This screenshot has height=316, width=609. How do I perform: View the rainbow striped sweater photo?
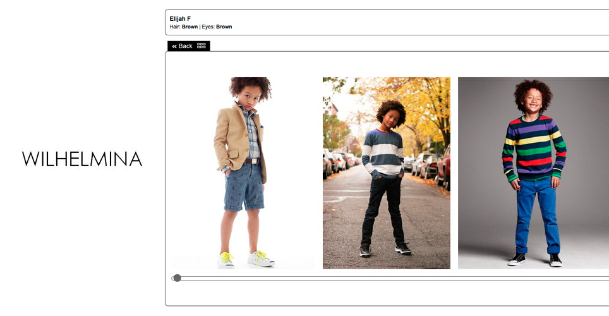click(x=533, y=173)
